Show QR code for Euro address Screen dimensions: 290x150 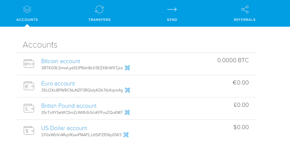coord(127,90)
